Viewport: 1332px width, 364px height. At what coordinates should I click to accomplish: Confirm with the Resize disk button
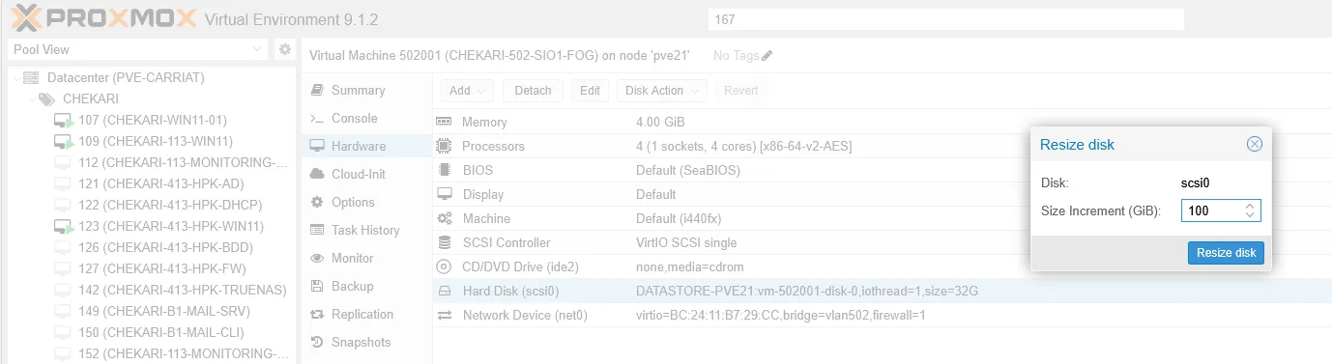click(x=1226, y=253)
